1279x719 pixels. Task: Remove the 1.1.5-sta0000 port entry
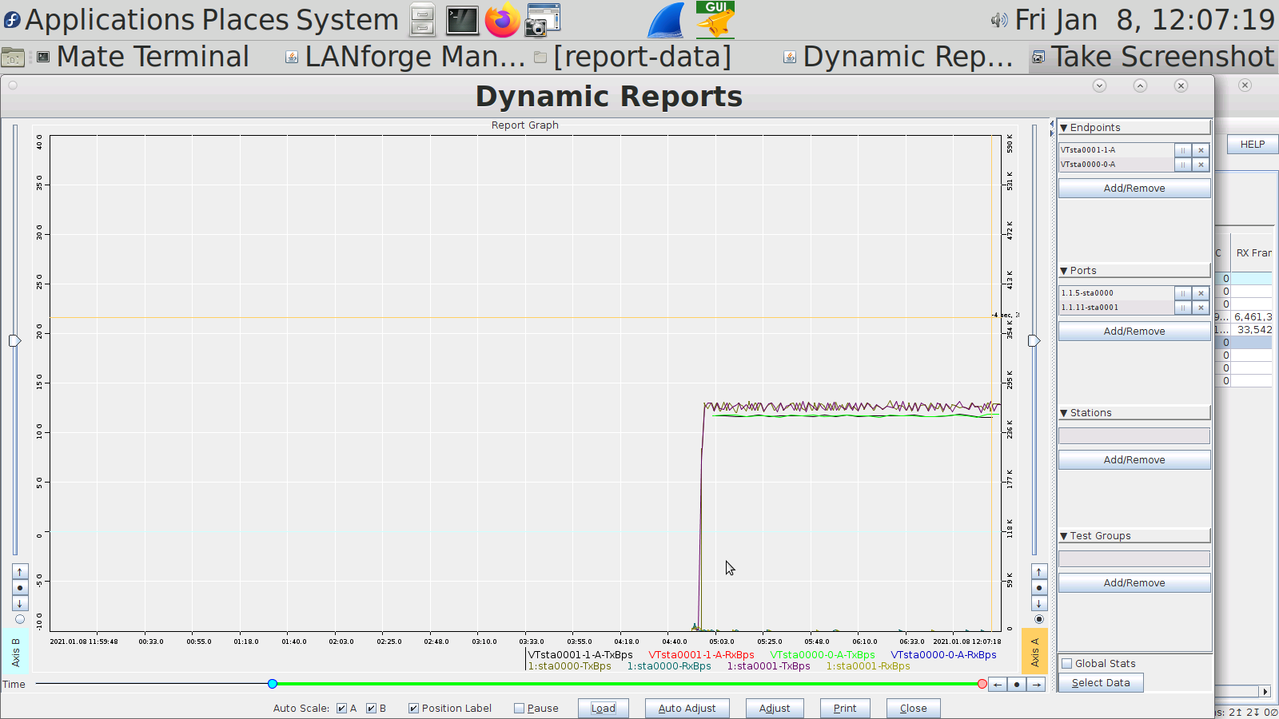coord(1201,293)
